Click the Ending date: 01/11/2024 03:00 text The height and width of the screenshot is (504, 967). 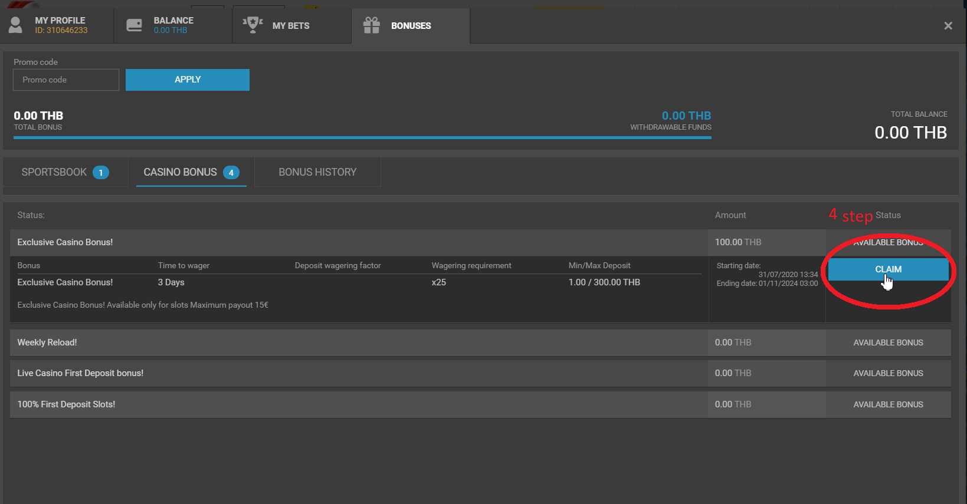[x=767, y=284]
